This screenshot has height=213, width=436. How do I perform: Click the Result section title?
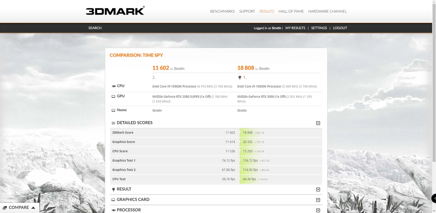coord(124,189)
